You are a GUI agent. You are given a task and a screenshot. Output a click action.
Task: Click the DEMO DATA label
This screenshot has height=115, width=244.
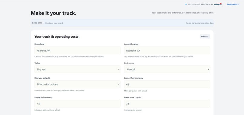click(x=37, y=23)
